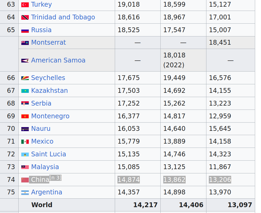Click the Russia flag icon
Viewport: 261px width, 213px height.
click(25, 30)
